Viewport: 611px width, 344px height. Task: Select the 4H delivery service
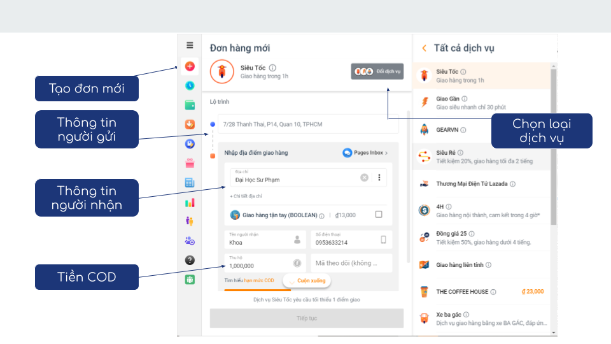pos(482,211)
